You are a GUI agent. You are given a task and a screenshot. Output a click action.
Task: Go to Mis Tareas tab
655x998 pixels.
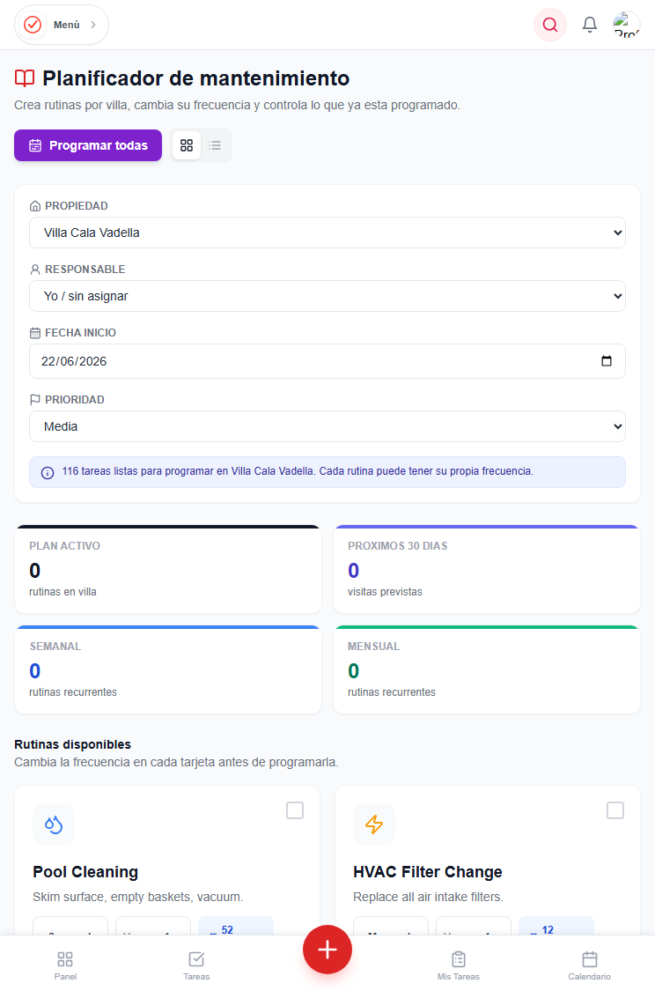pyautogui.click(x=459, y=965)
